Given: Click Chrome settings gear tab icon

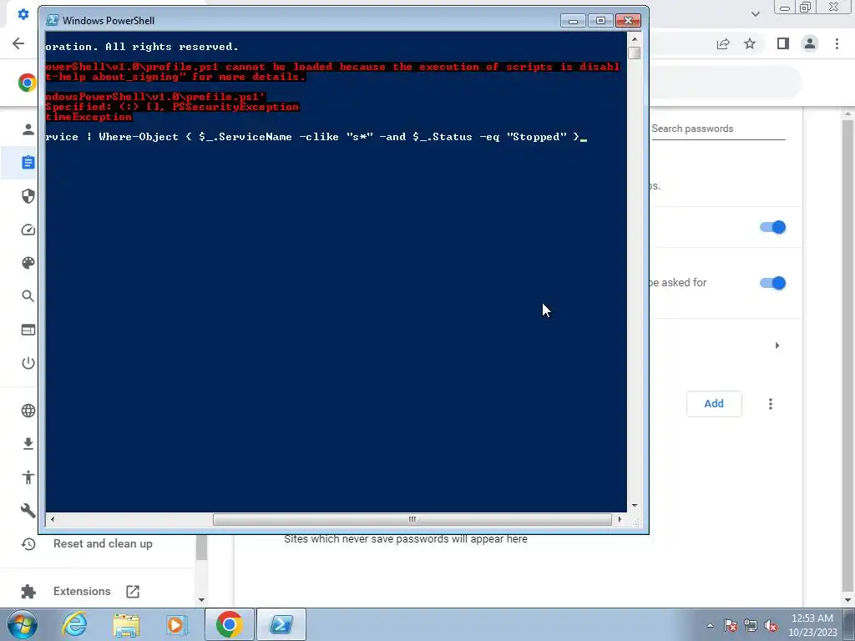Looking at the screenshot, I should coord(23,14).
